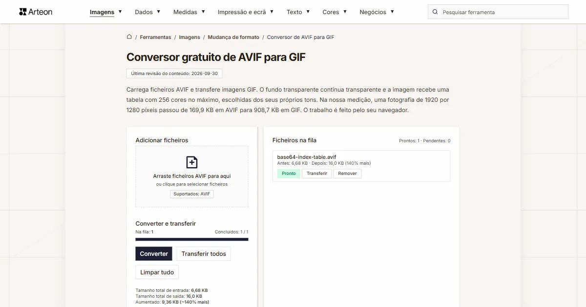Expand the Dados dropdown arrow
Screen dimensions: 586x307
[x=158, y=12]
